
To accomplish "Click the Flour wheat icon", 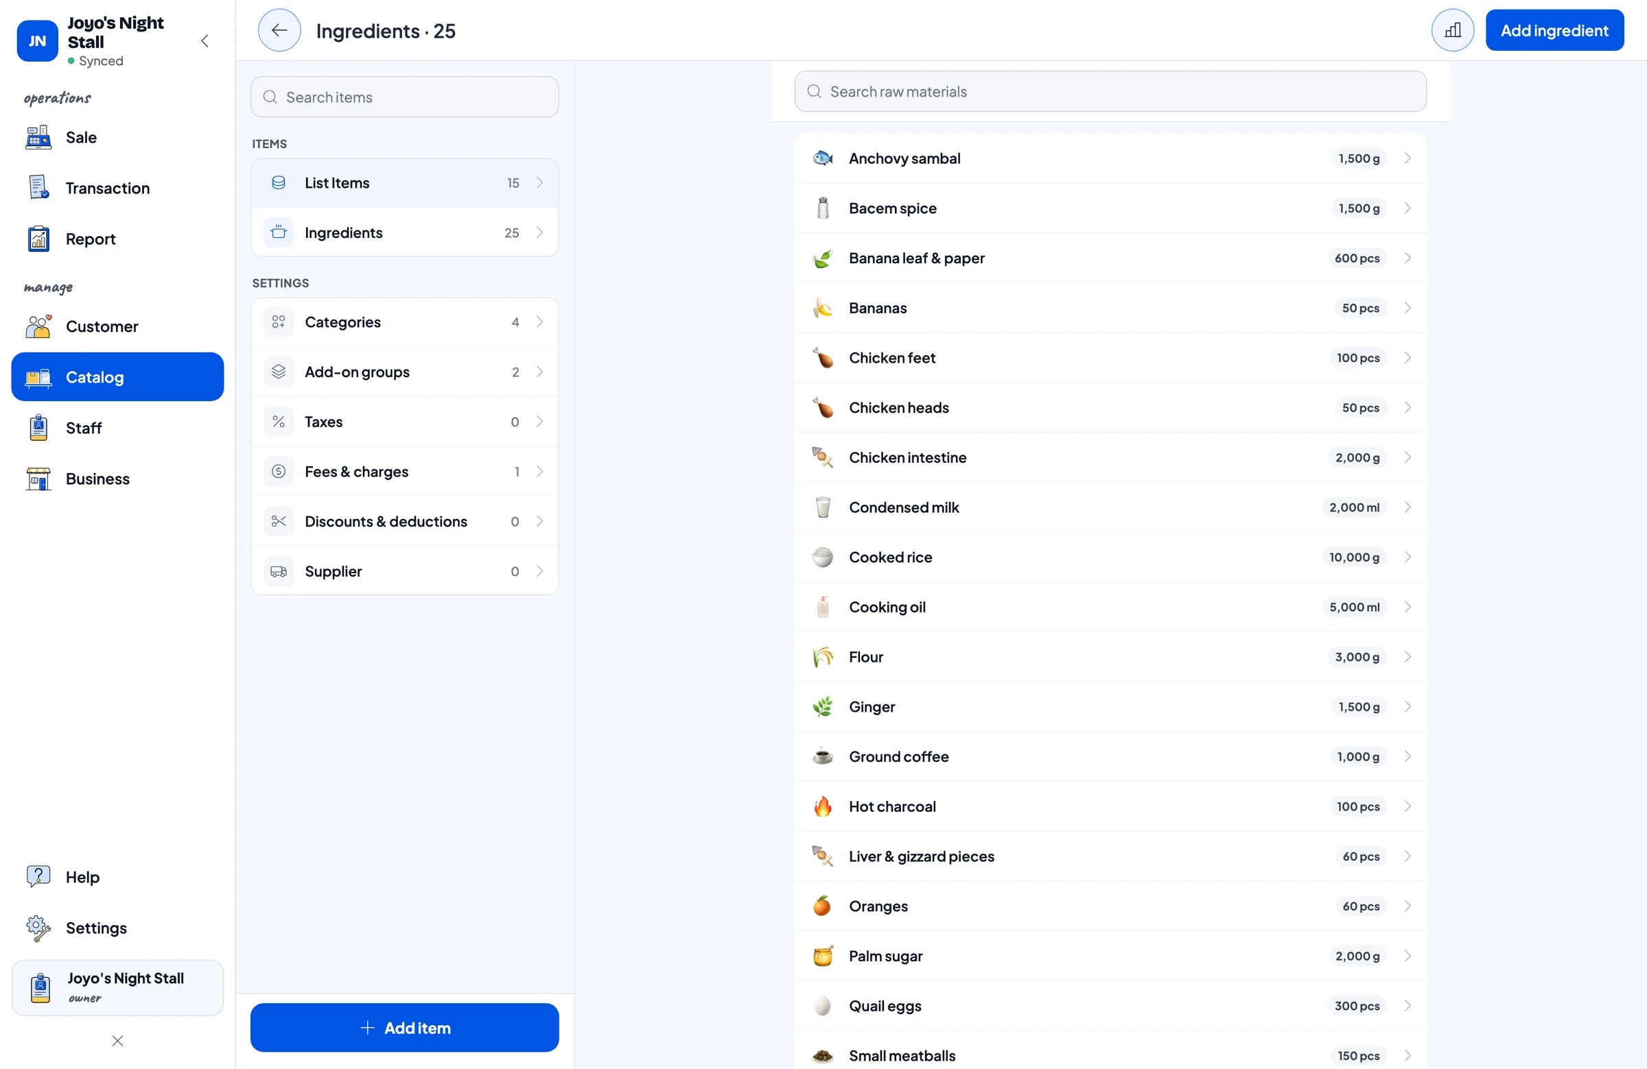I will click(823, 656).
